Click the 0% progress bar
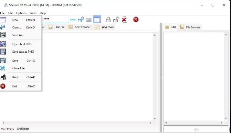The width and height of the screenshot is (231, 134). (x=196, y=129)
